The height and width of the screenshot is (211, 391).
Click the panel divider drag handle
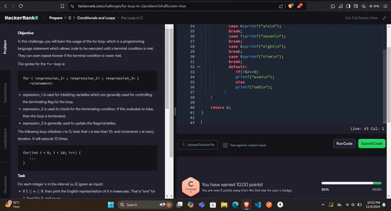tap(175, 111)
